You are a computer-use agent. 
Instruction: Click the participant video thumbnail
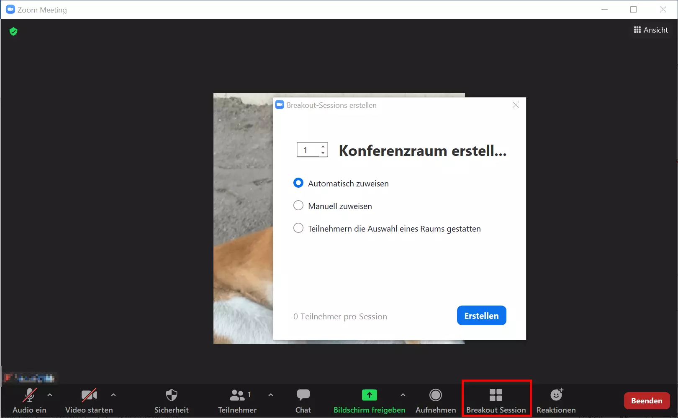[243, 219]
